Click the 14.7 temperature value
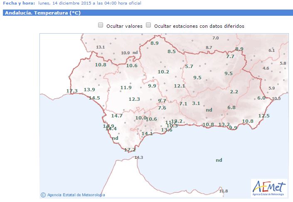293x202 pixels. 117,116
